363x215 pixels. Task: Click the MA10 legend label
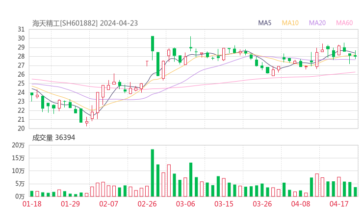tap(290, 23)
